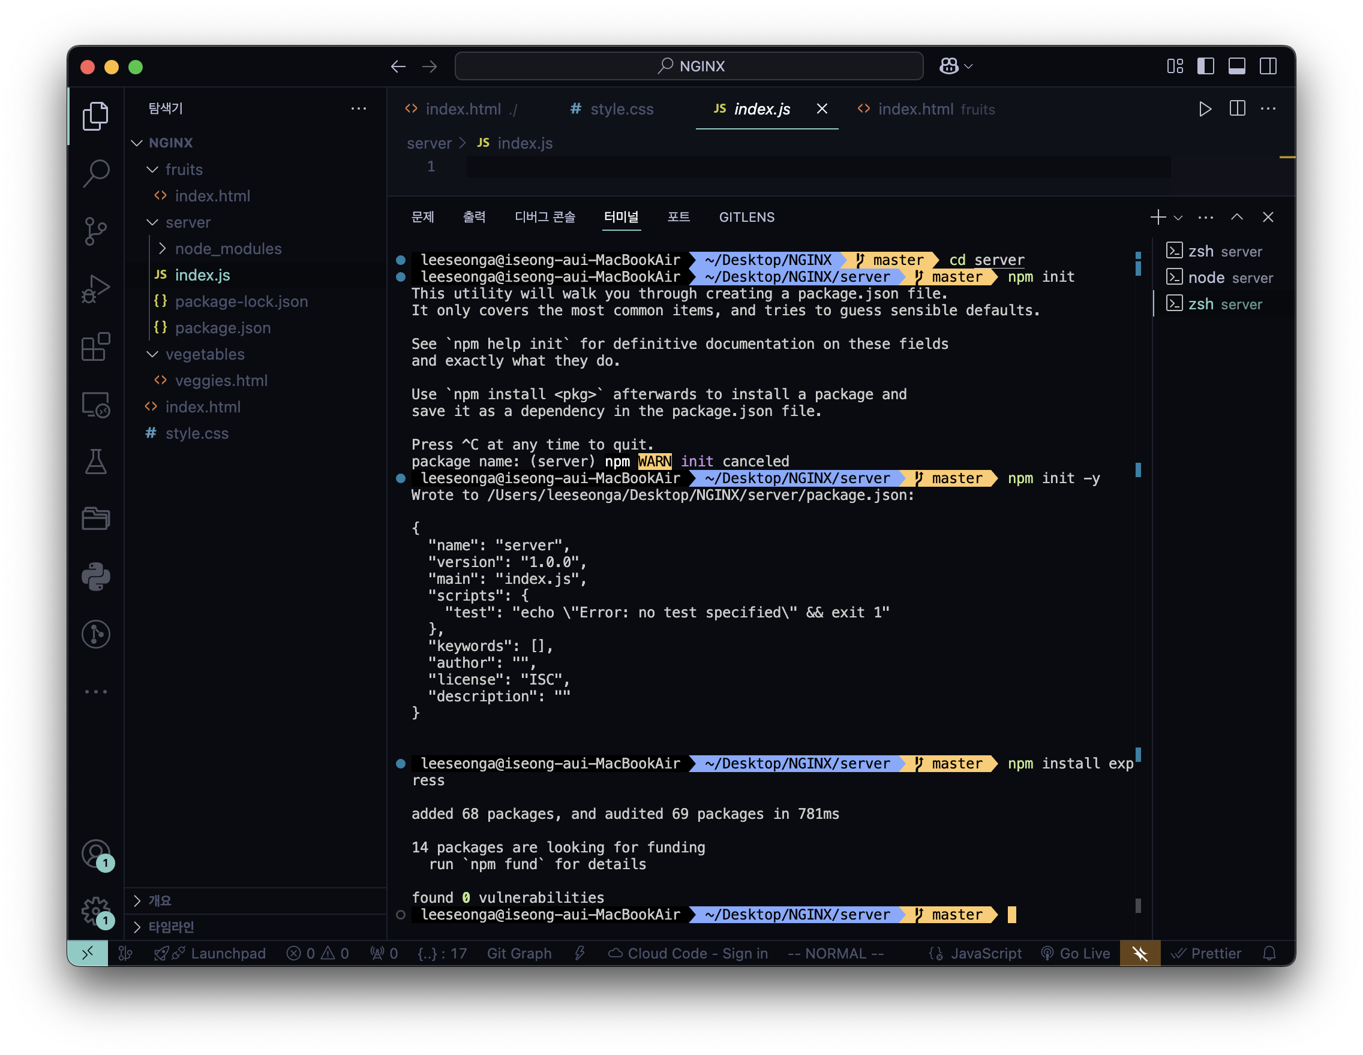Split the editor to the right
Image resolution: width=1363 pixels, height=1055 pixels.
point(1237,109)
